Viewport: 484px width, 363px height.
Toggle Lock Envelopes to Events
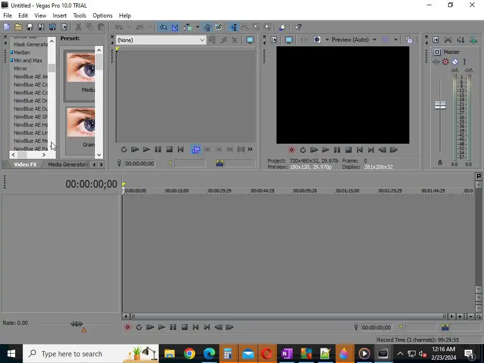[x=207, y=27]
